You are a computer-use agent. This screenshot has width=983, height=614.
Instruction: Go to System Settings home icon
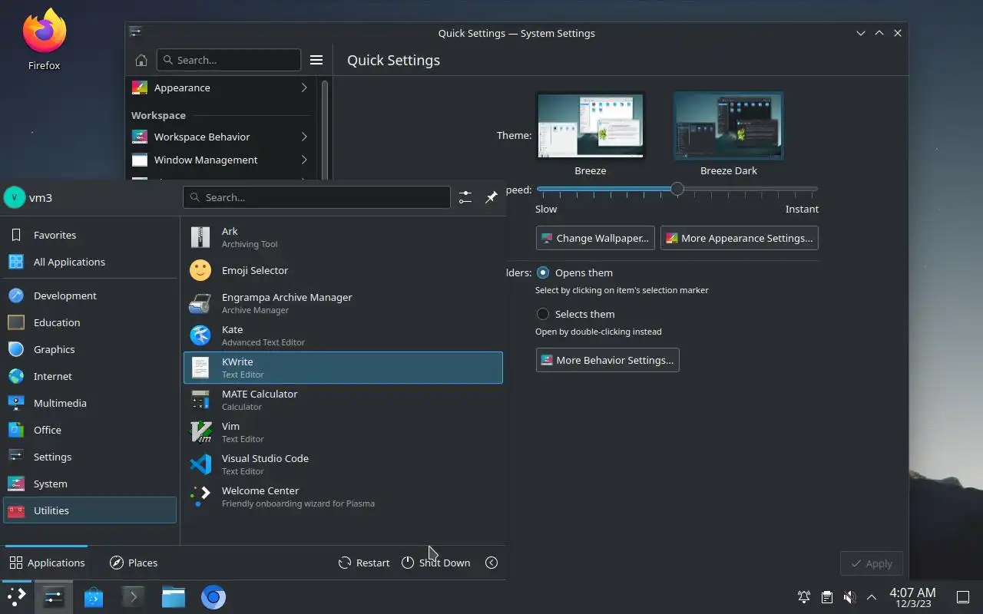(x=141, y=60)
